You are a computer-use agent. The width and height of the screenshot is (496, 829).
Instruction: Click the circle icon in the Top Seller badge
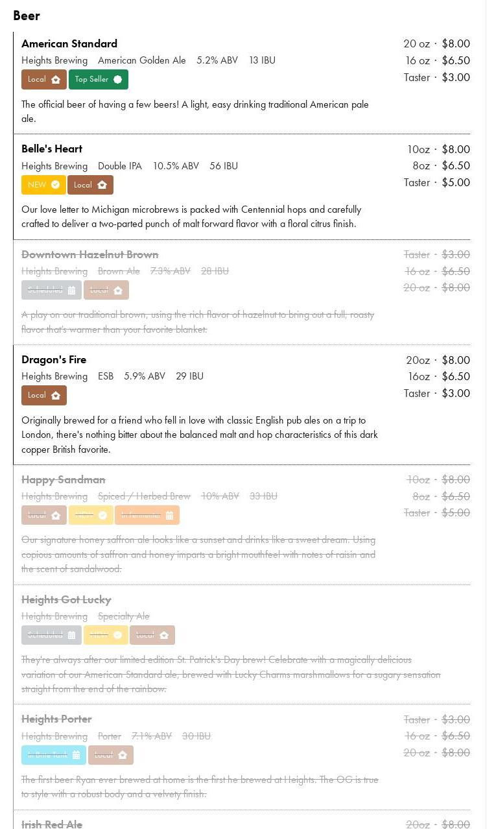coord(117,80)
